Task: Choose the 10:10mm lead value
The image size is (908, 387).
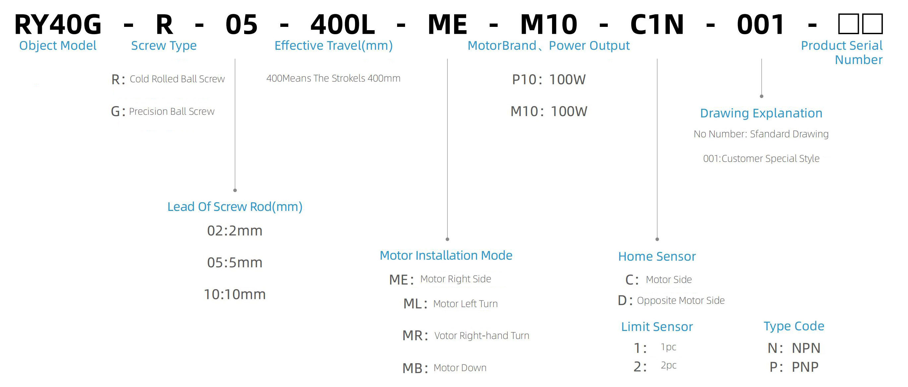Action: (235, 294)
